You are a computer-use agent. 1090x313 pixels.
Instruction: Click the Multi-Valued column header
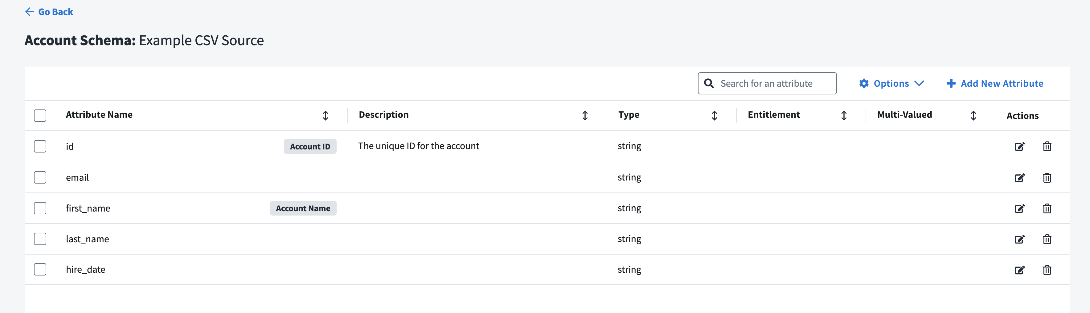[904, 115]
